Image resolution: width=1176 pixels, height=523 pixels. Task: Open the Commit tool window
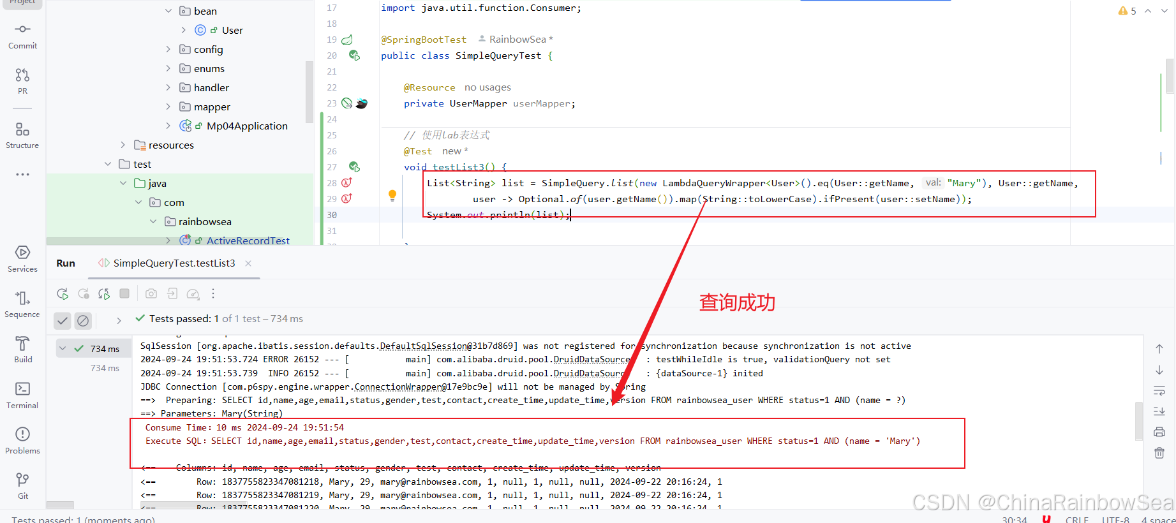coord(22,36)
